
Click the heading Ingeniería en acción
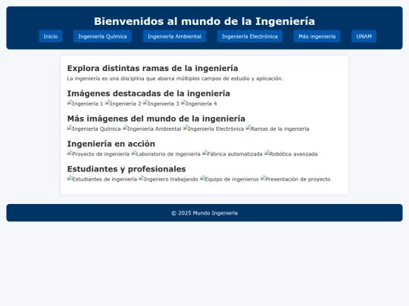tap(111, 144)
